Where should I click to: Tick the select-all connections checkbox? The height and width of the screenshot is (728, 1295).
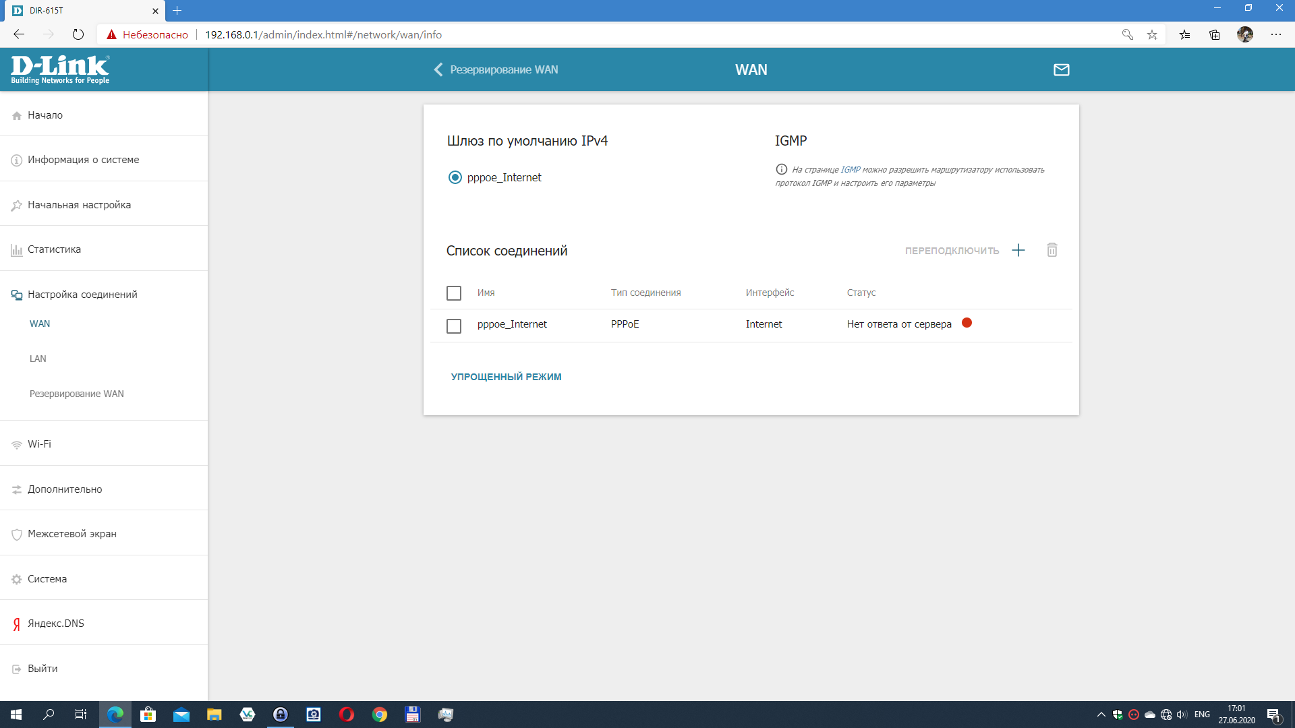click(454, 293)
